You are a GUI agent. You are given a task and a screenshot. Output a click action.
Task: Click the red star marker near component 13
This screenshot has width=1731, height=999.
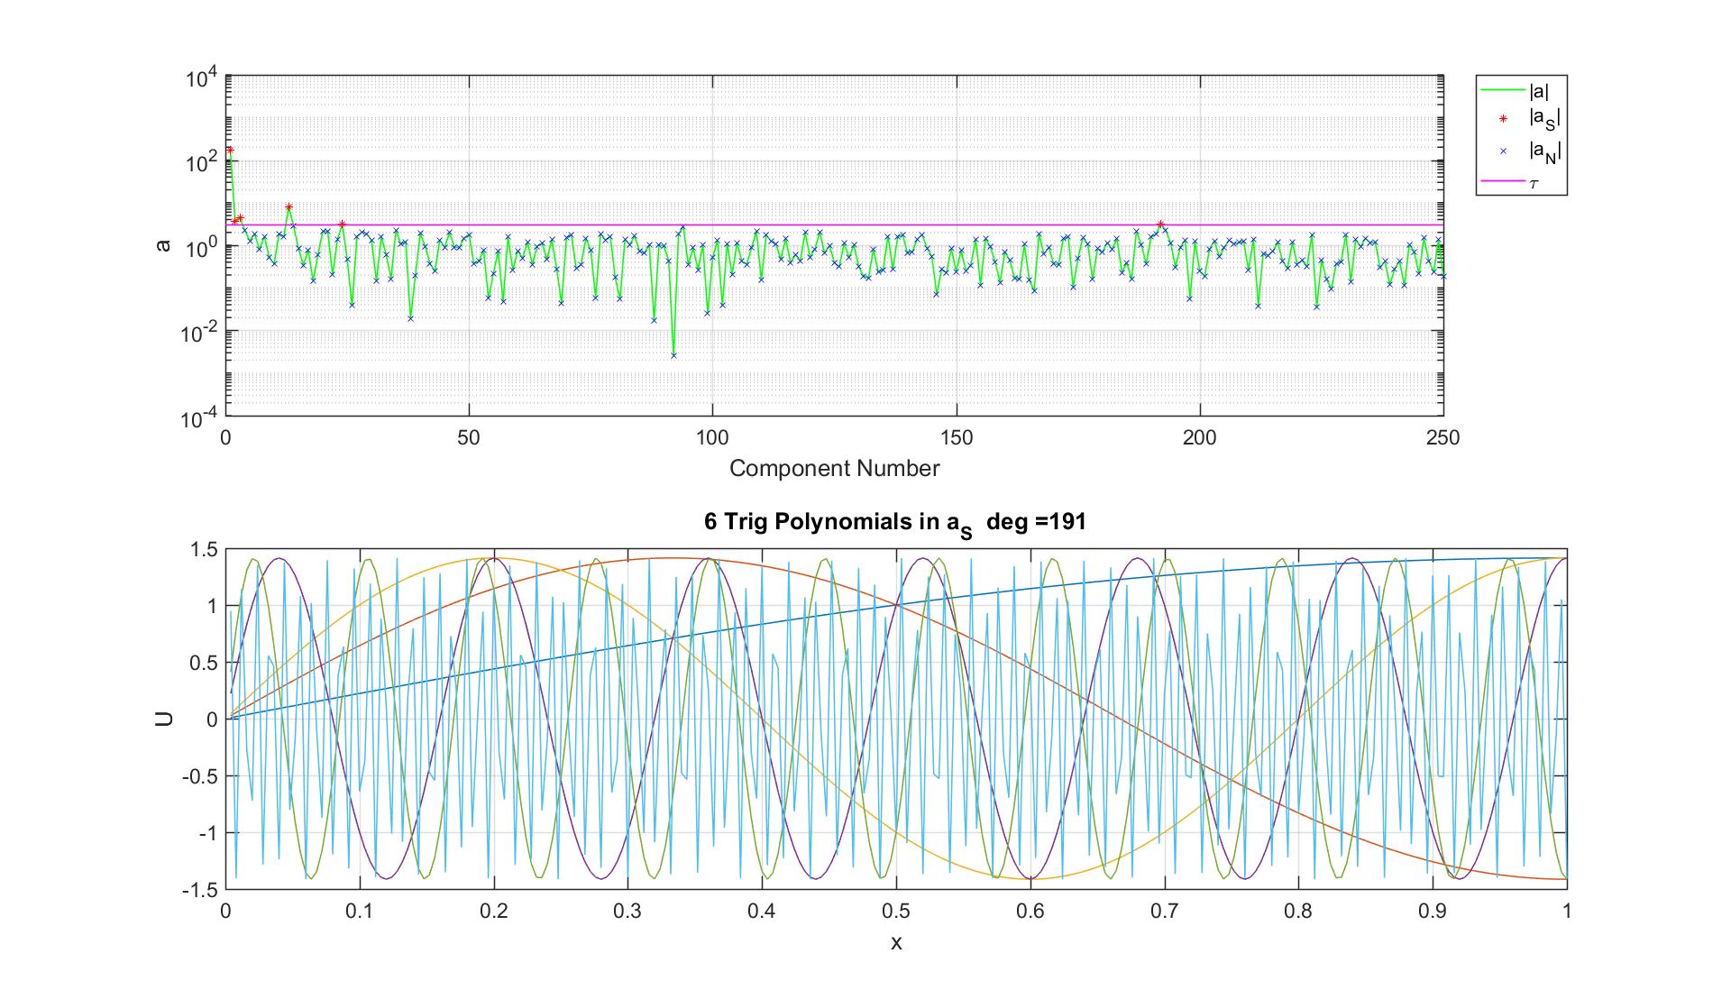click(288, 207)
